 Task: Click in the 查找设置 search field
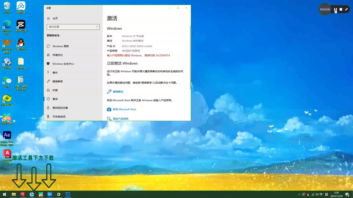pos(73,27)
